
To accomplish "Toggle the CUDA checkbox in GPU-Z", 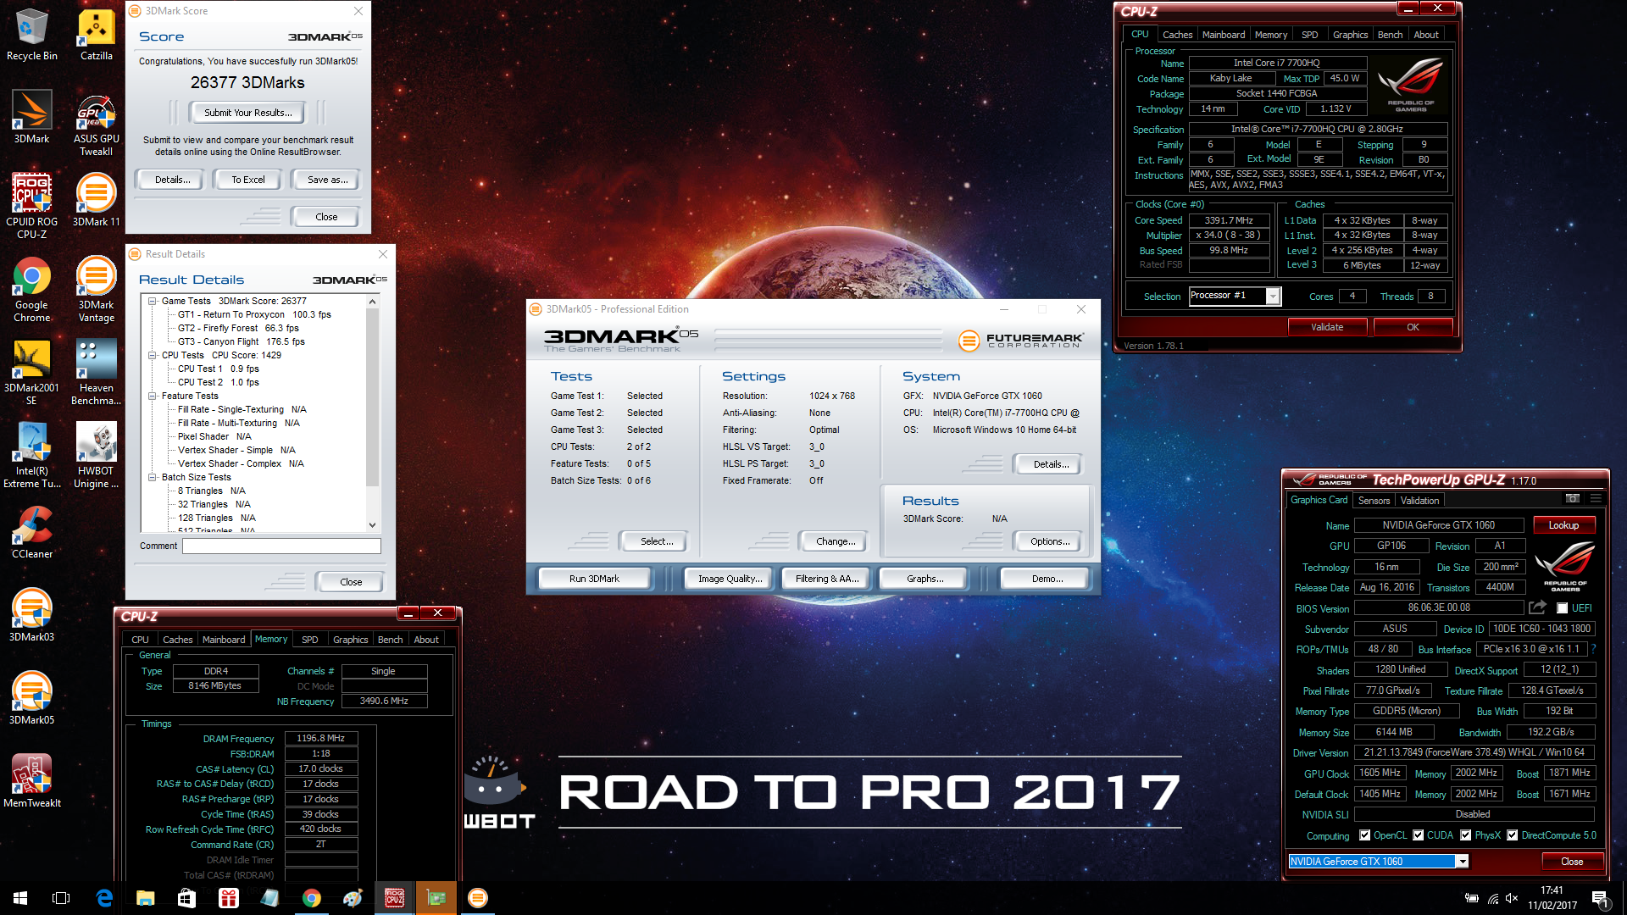I will (x=1418, y=835).
